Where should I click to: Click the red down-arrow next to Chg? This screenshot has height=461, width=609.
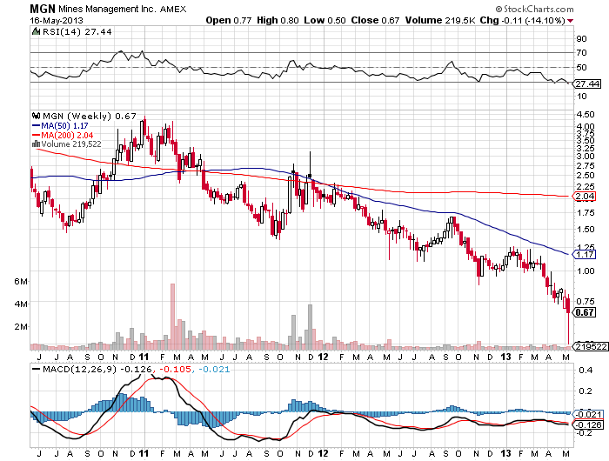click(x=570, y=21)
